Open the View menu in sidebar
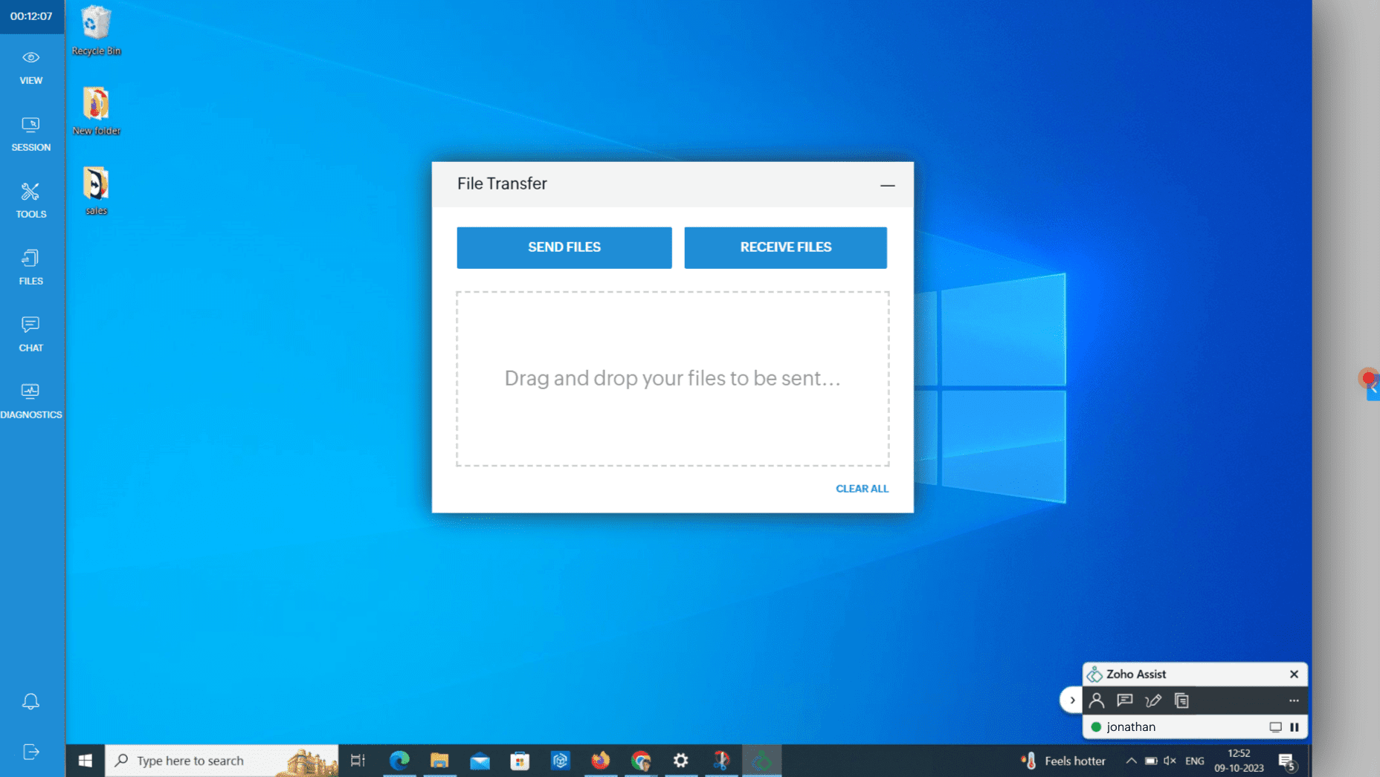Image resolution: width=1380 pixels, height=777 pixels. click(x=30, y=67)
